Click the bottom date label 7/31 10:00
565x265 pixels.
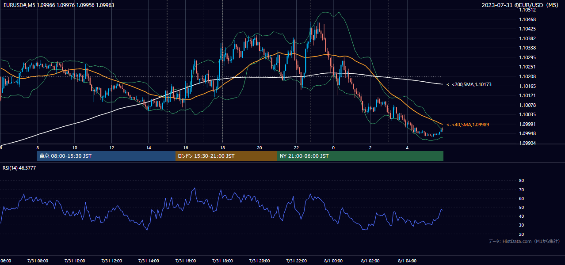74,261
